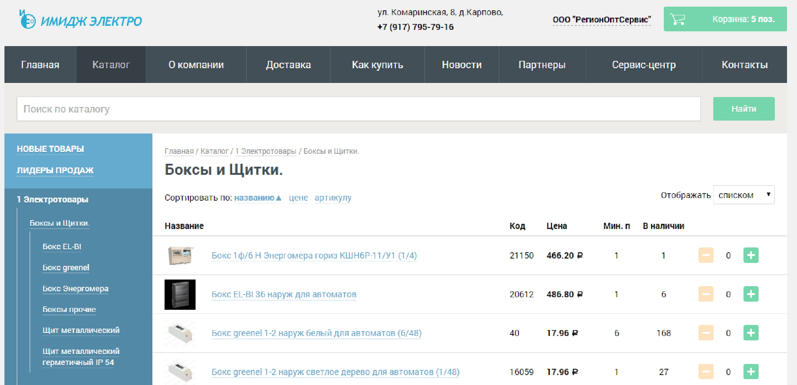Increase quantity for Бокс EL-BI 36 наруж
The image size is (797, 385).
coord(751,294)
